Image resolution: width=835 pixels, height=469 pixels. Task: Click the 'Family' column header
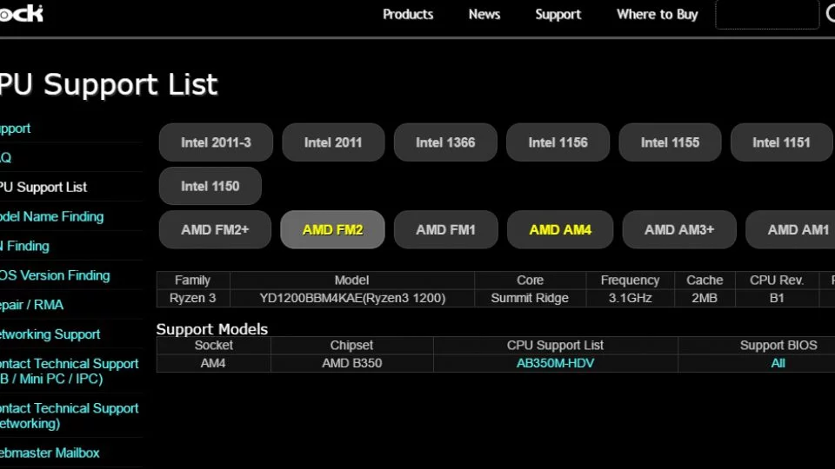click(193, 281)
